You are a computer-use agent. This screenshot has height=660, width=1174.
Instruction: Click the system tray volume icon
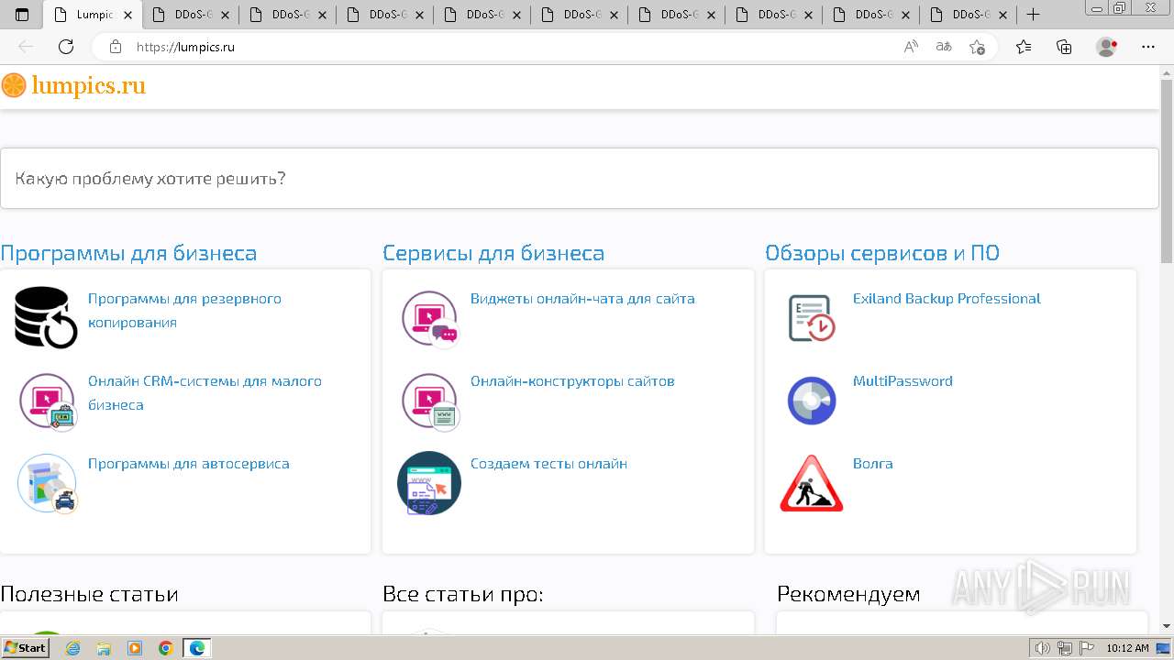pyautogui.click(x=1043, y=648)
